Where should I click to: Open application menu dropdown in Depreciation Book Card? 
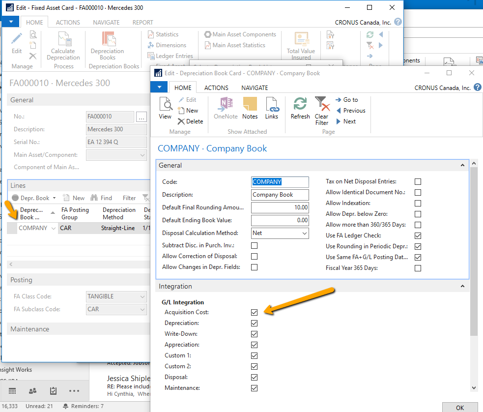pos(159,87)
